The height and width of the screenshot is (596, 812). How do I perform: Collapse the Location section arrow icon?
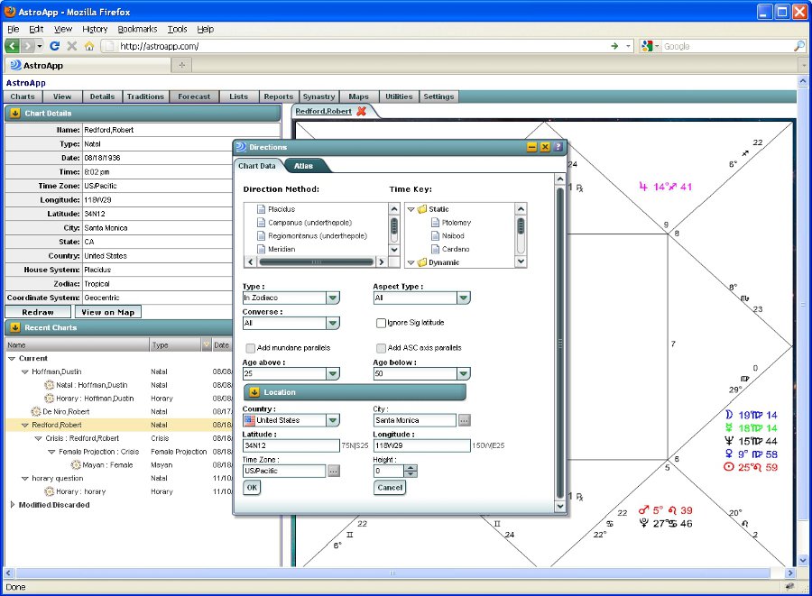point(254,392)
